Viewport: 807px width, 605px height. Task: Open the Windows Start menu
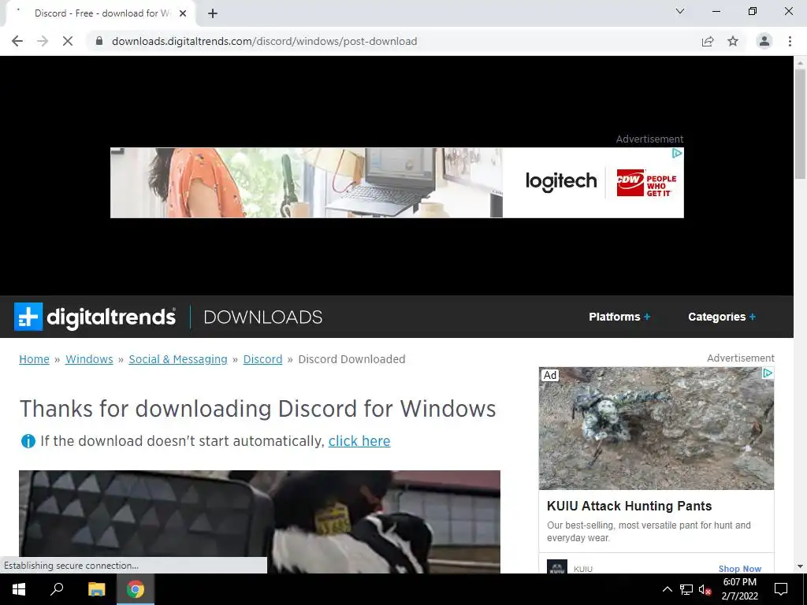[19, 589]
